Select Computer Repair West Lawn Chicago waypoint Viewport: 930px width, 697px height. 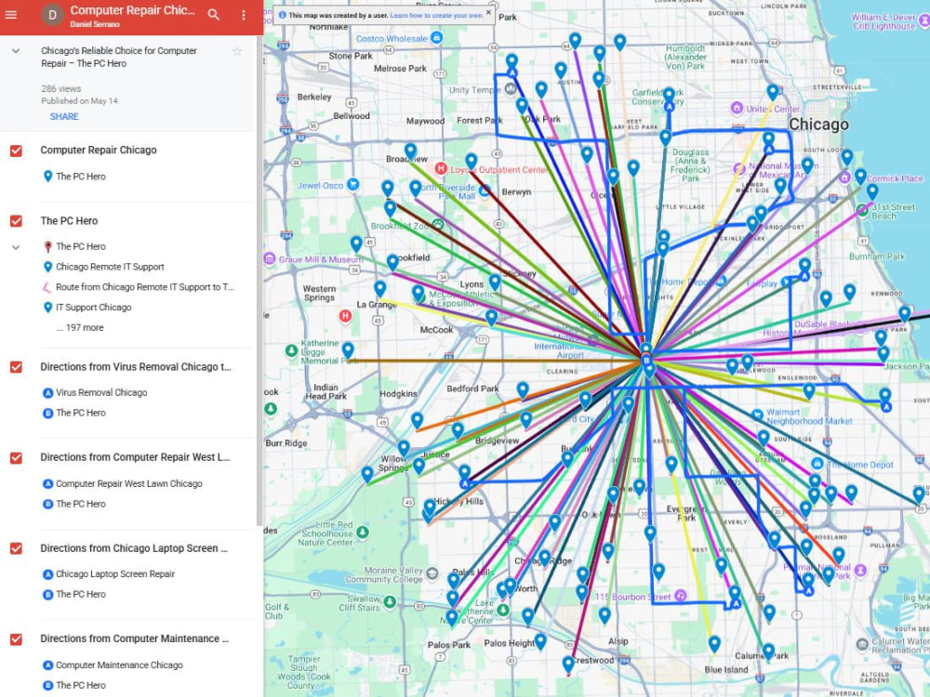coord(128,484)
